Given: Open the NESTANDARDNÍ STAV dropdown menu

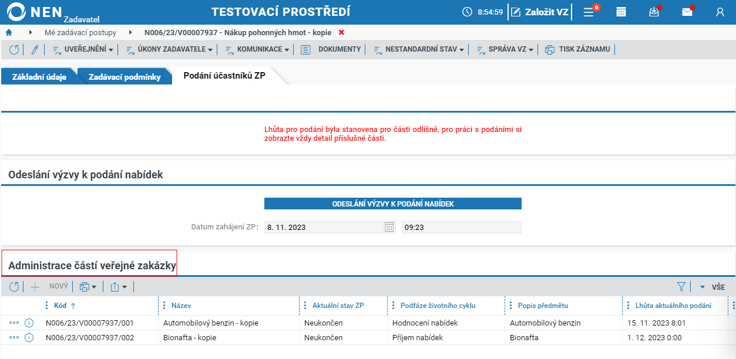Looking at the screenshot, I should [419, 50].
